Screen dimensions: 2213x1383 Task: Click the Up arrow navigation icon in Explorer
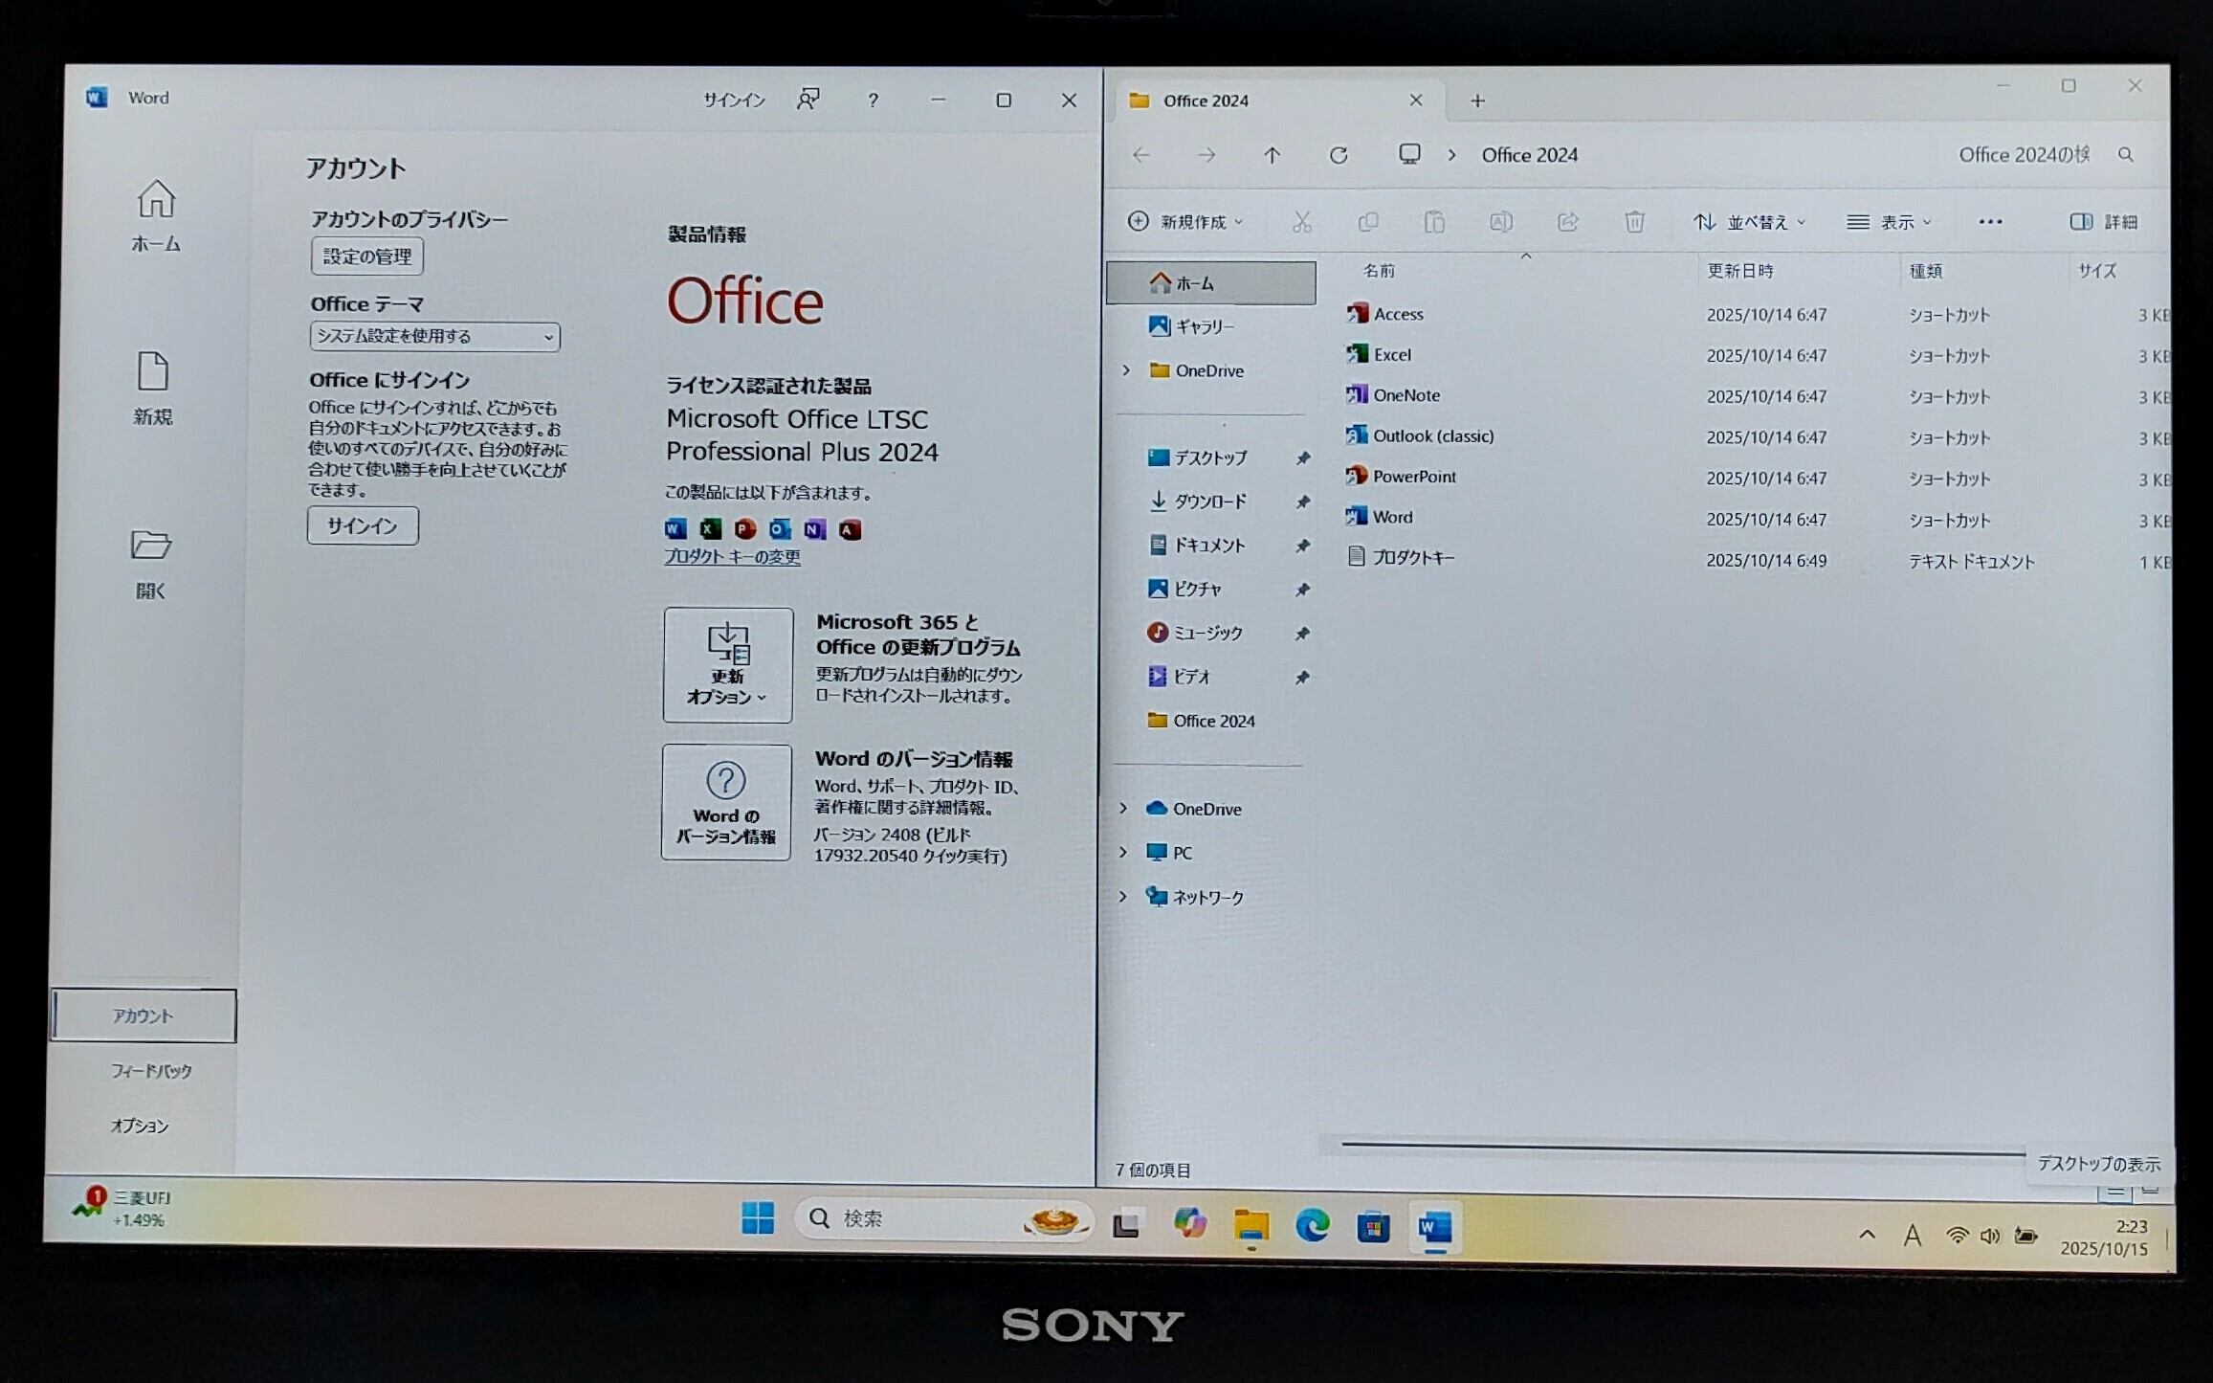point(1272,155)
